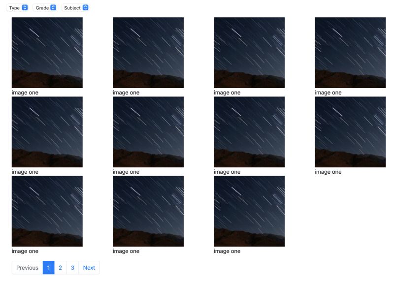The image size is (394, 281).
Task: Click the Previous pagination link
Action: pos(27,268)
